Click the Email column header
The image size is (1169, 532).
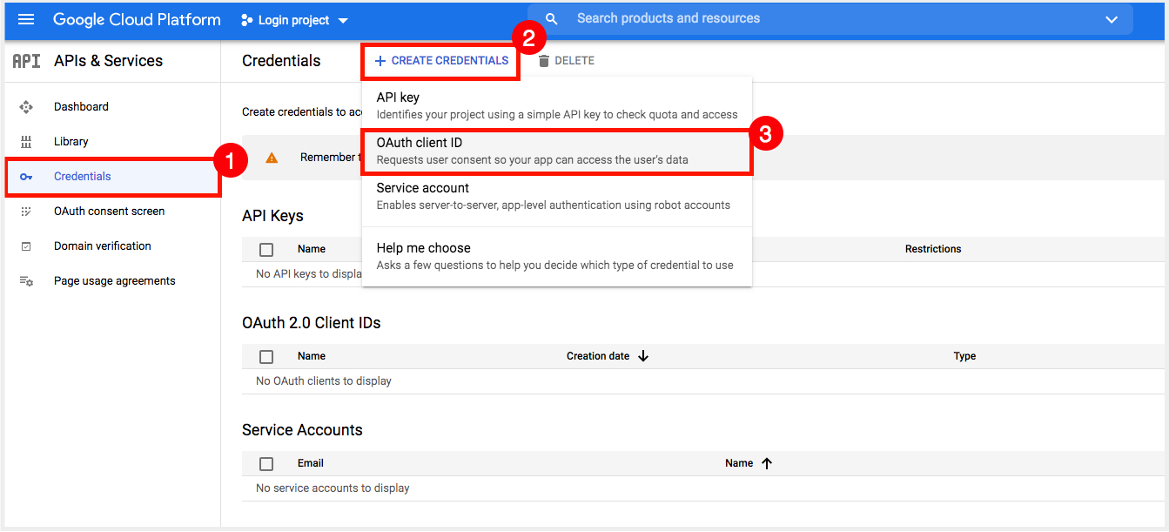(x=311, y=463)
